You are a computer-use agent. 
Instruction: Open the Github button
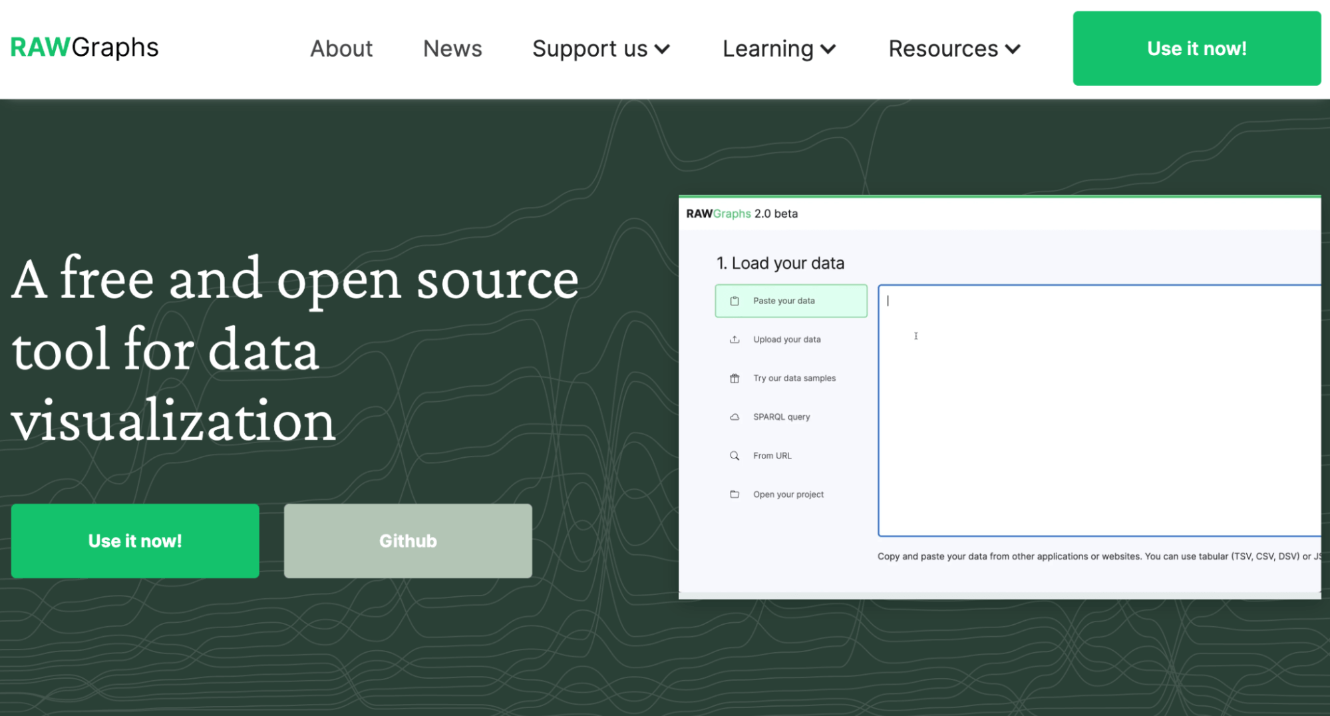[x=408, y=540]
